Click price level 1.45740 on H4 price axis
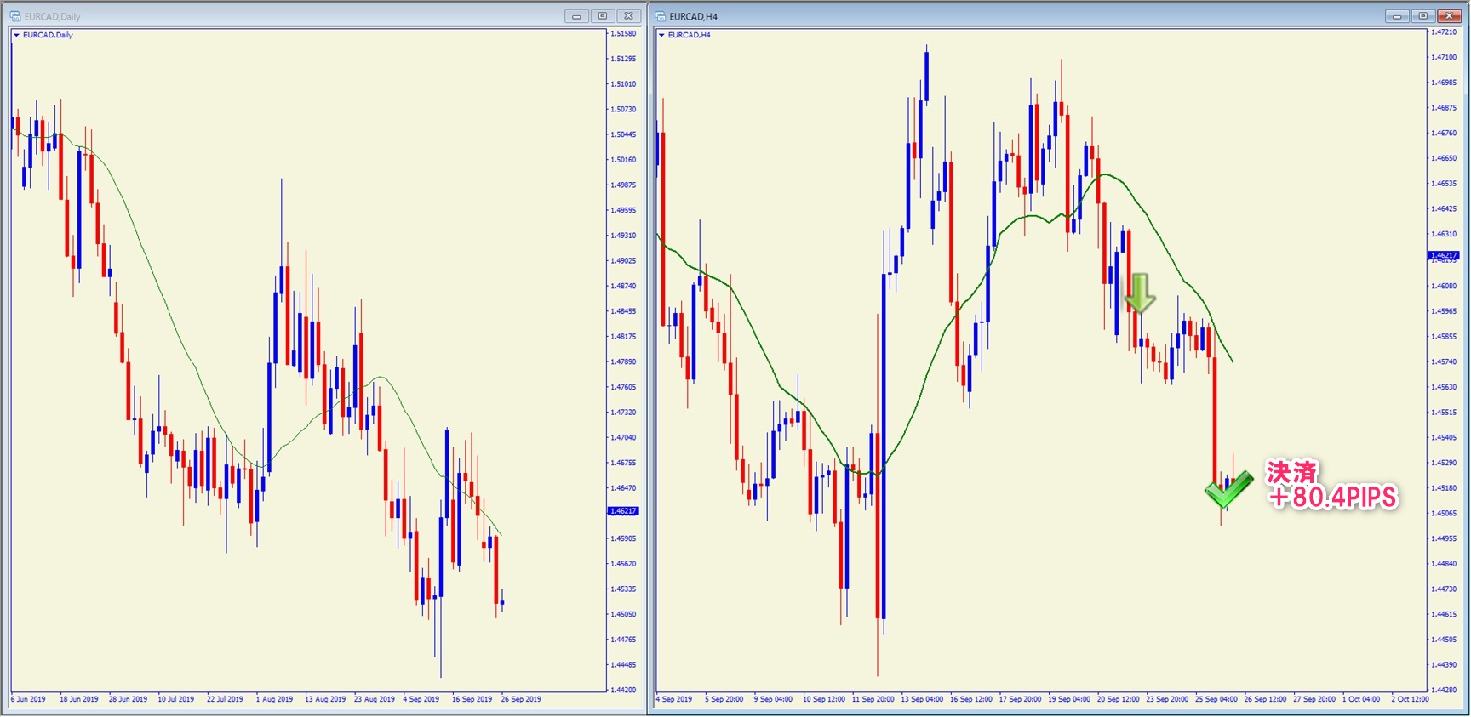This screenshot has width=1471, height=717. point(1445,361)
